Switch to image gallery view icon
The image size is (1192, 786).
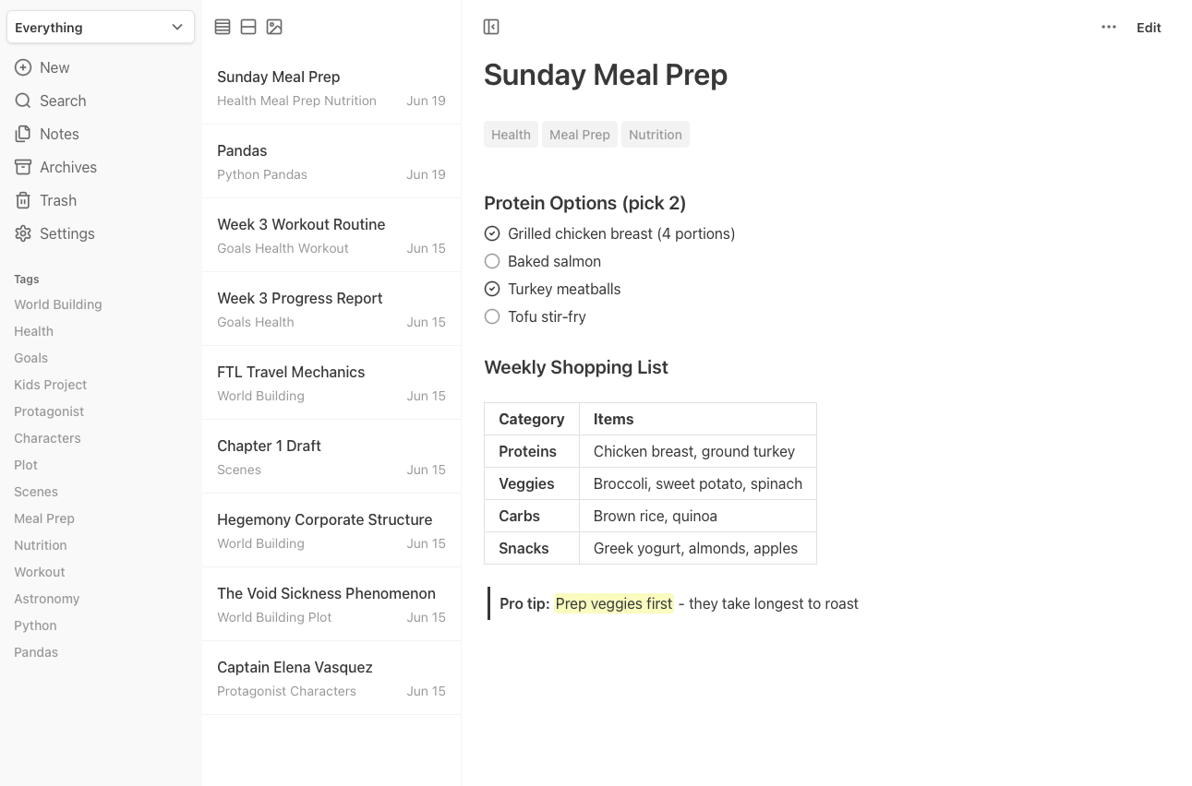(274, 27)
